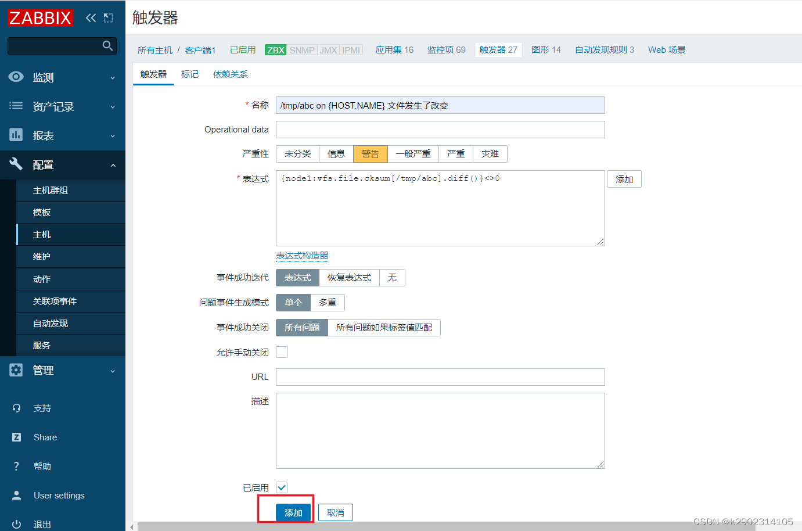Click the ZBX availability badge
The image size is (802, 531).
[275, 50]
